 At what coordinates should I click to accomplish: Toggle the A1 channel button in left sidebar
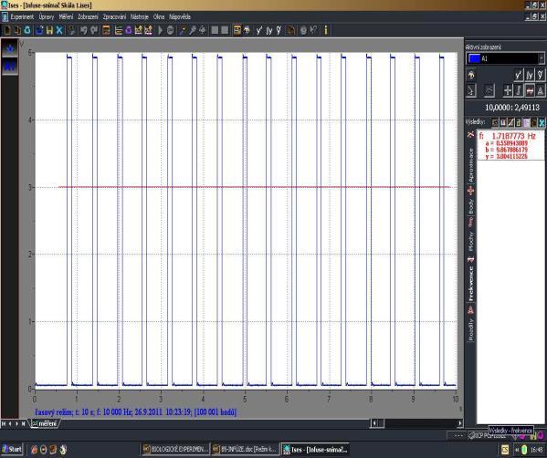(x=10, y=66)
